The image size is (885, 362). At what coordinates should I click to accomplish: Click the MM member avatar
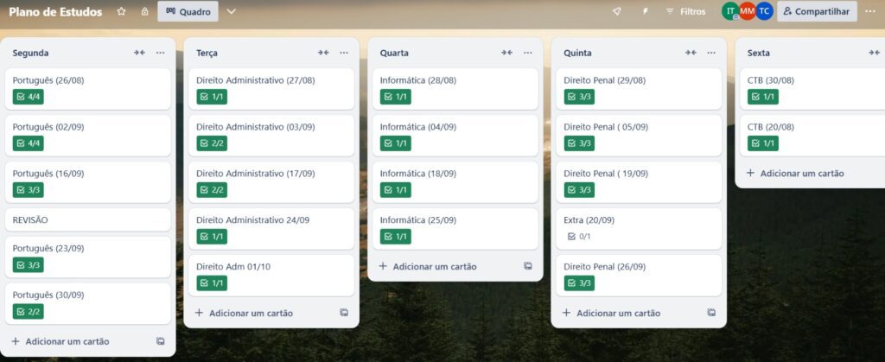pyautogui.click(x=747, y=11)
